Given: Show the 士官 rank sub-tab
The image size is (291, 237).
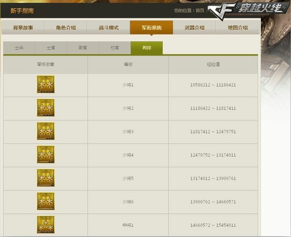Looking at the screenshot, I should click(x=51, y=48).
